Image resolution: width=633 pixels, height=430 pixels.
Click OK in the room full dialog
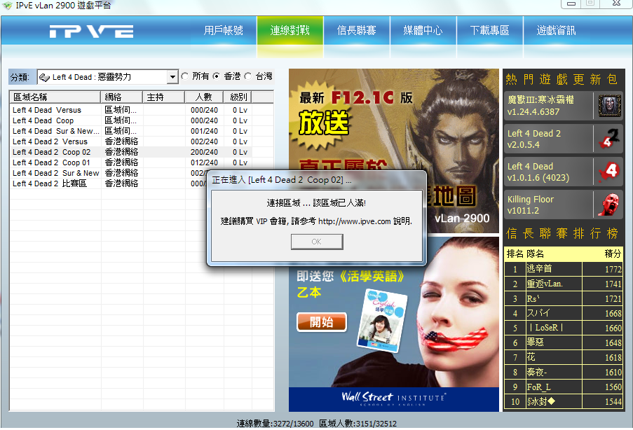pos(317,242)
